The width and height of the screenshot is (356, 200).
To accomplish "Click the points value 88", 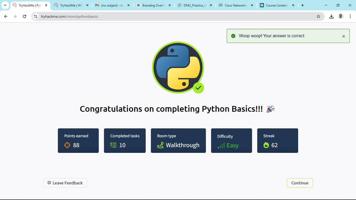I will pos(76,145).
